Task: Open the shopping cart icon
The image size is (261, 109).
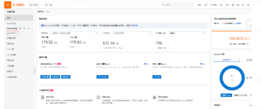Action: [248, 5]
